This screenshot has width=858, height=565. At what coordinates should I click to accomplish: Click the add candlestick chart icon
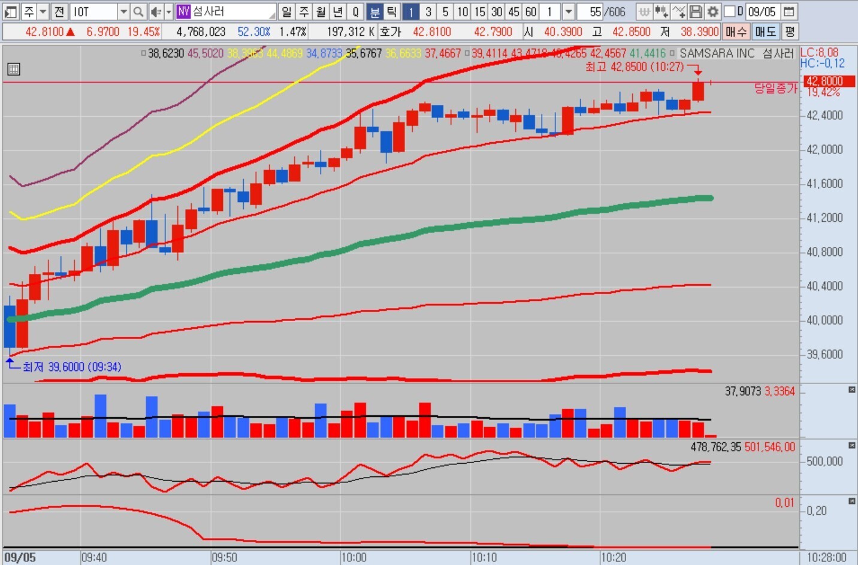tap(661, 11)
